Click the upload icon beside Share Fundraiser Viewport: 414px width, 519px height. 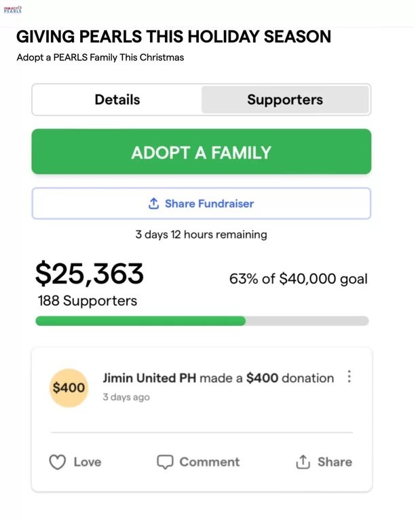(154, 203)
